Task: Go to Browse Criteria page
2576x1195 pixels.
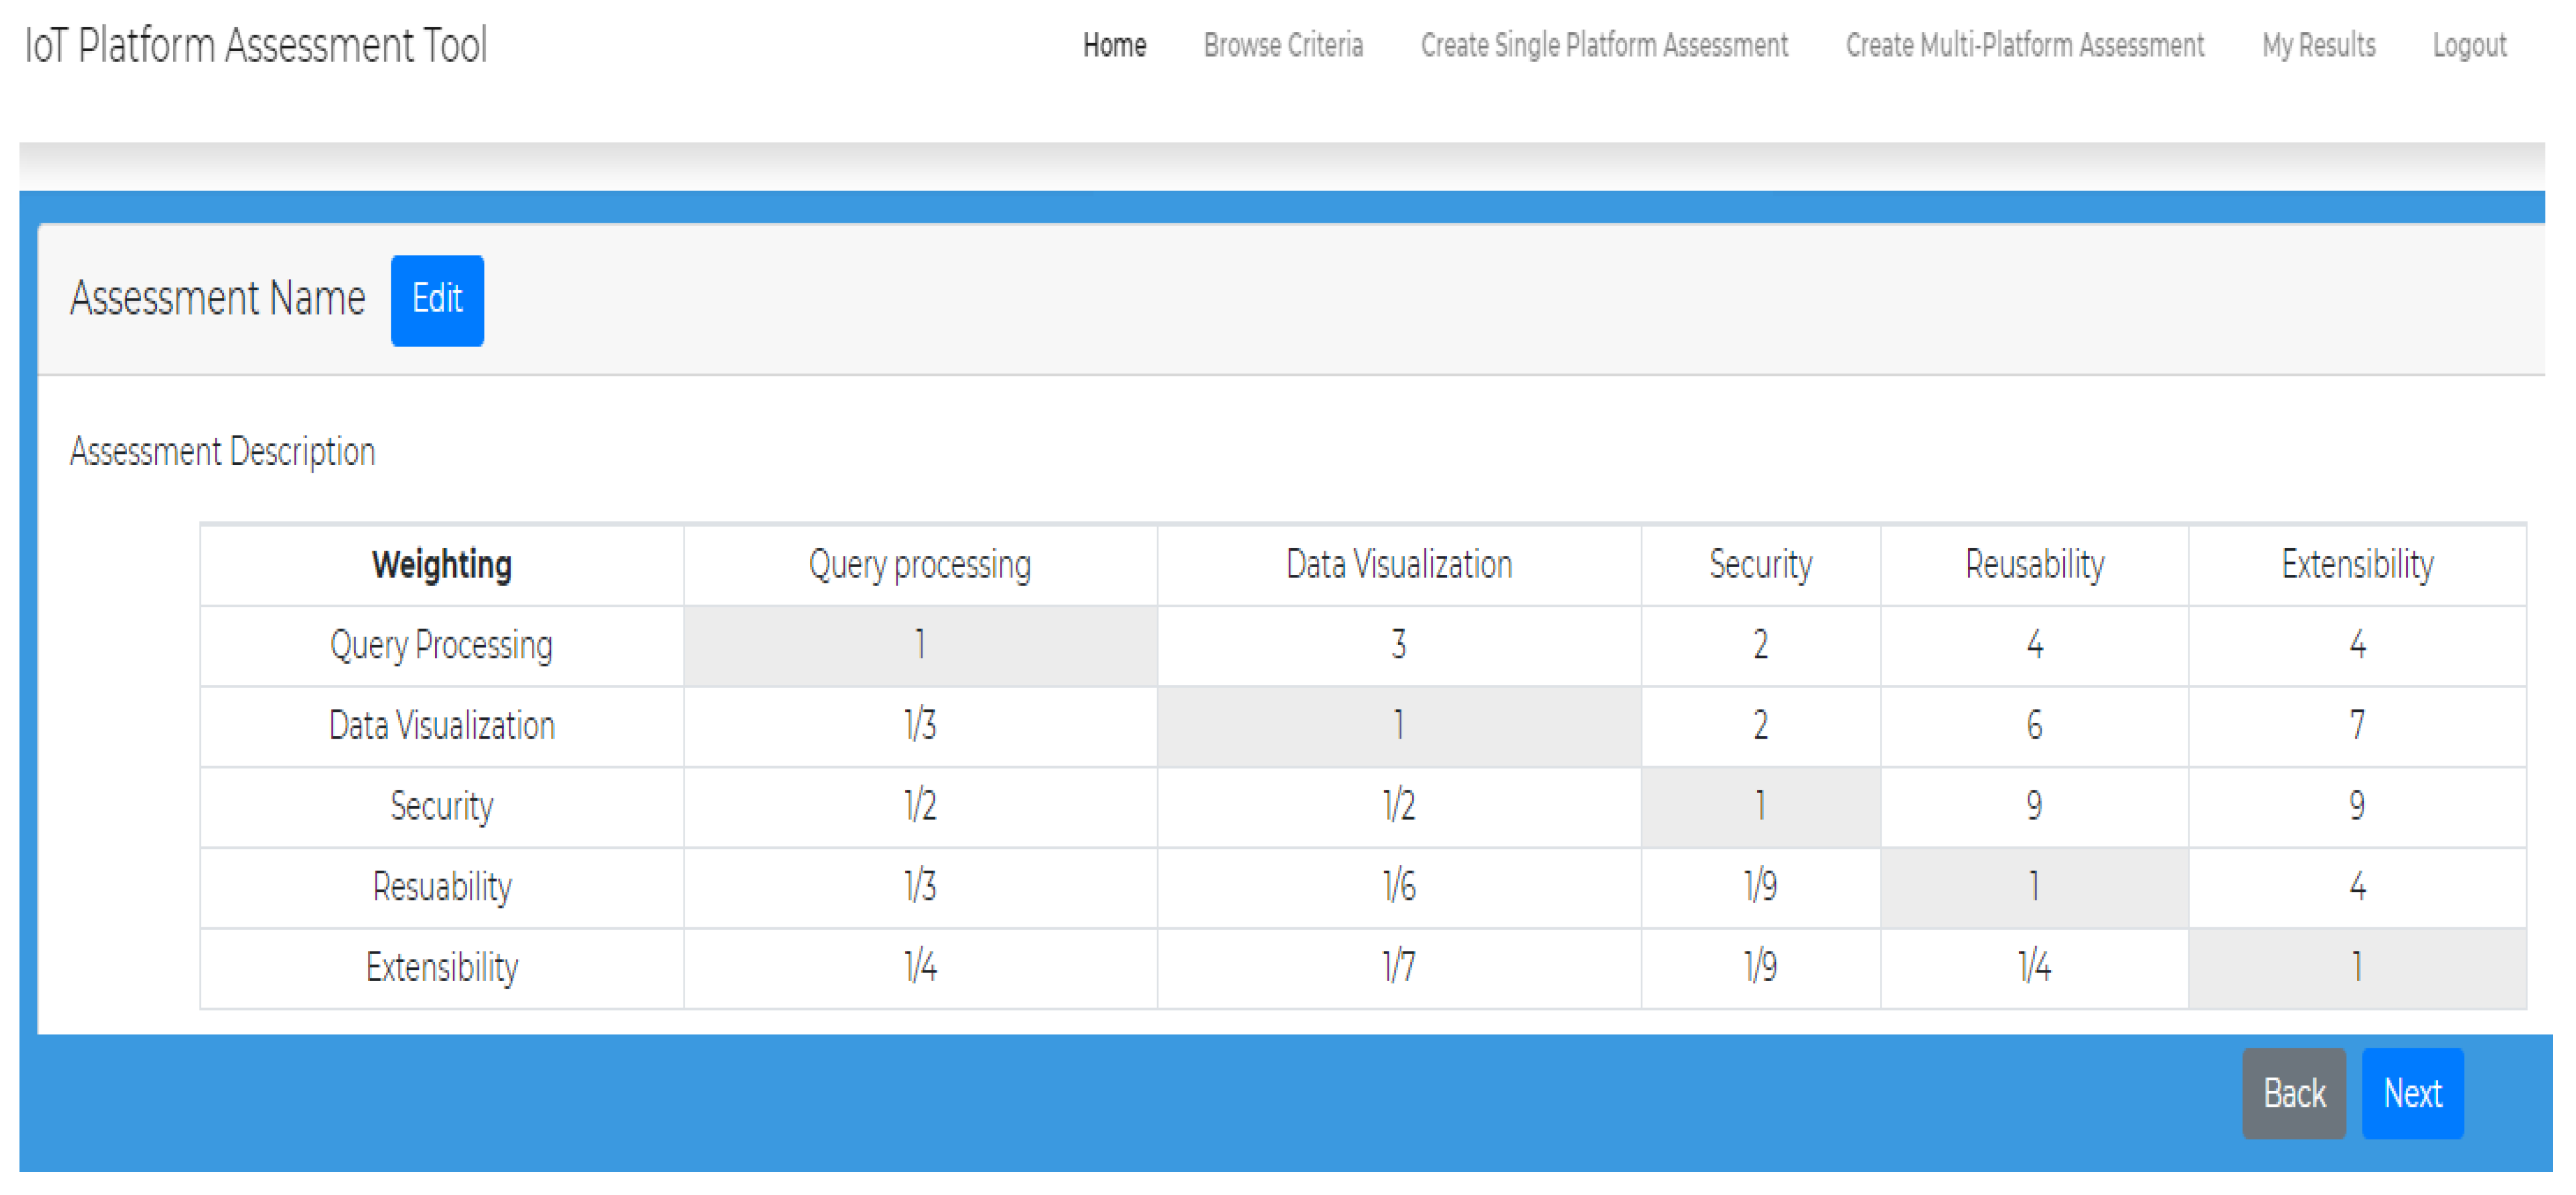Action: point(1283,45)
